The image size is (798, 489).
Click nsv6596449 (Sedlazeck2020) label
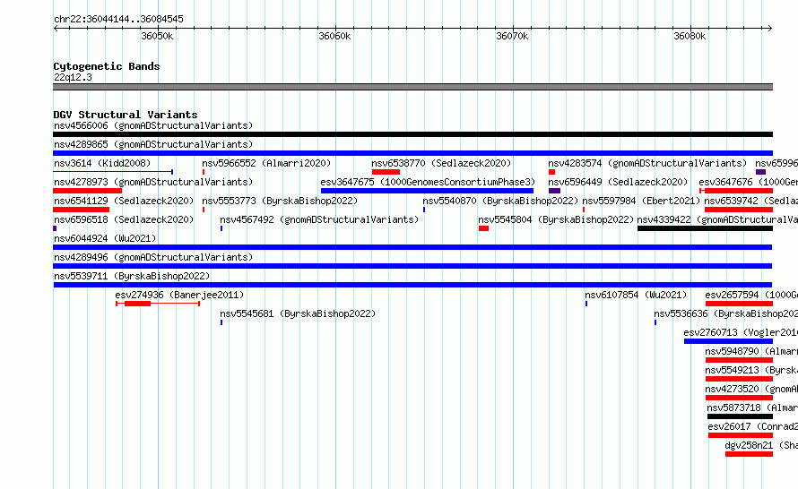(618, 182)
